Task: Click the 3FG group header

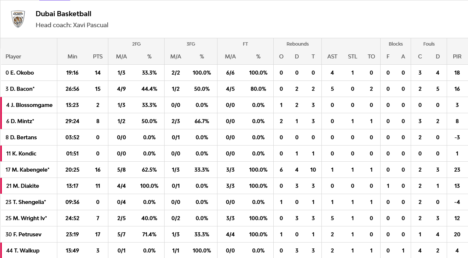Action: tap(191, 44)
